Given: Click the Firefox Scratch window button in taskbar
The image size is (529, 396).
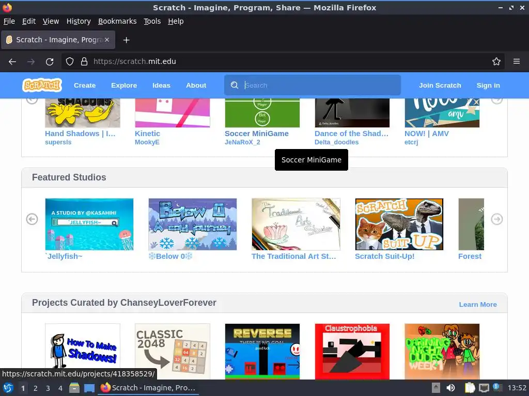Looking at the screenshot, I should coord(148,388).
